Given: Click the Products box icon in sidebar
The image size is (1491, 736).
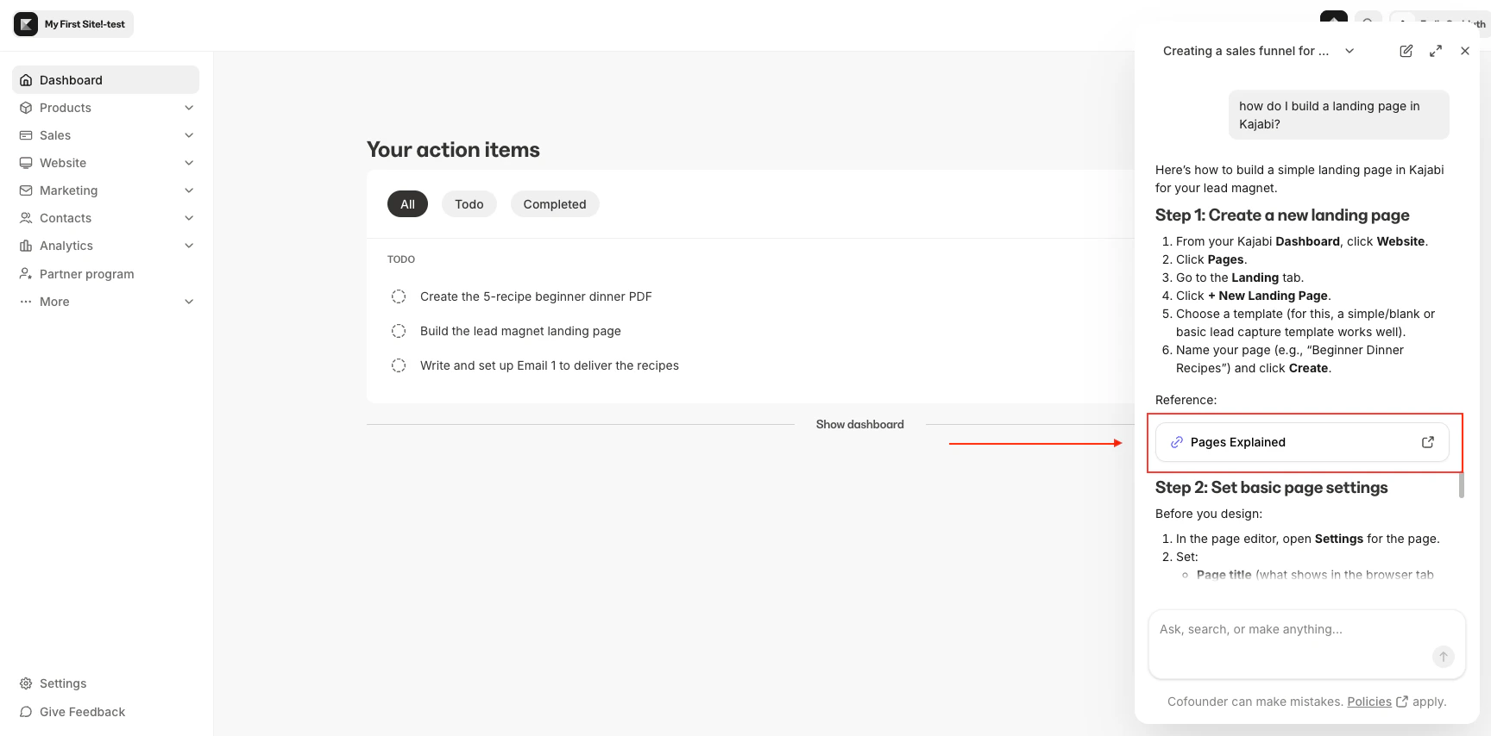Looking at the screenshot, I should pyautogui.click(x=26, y=107).
